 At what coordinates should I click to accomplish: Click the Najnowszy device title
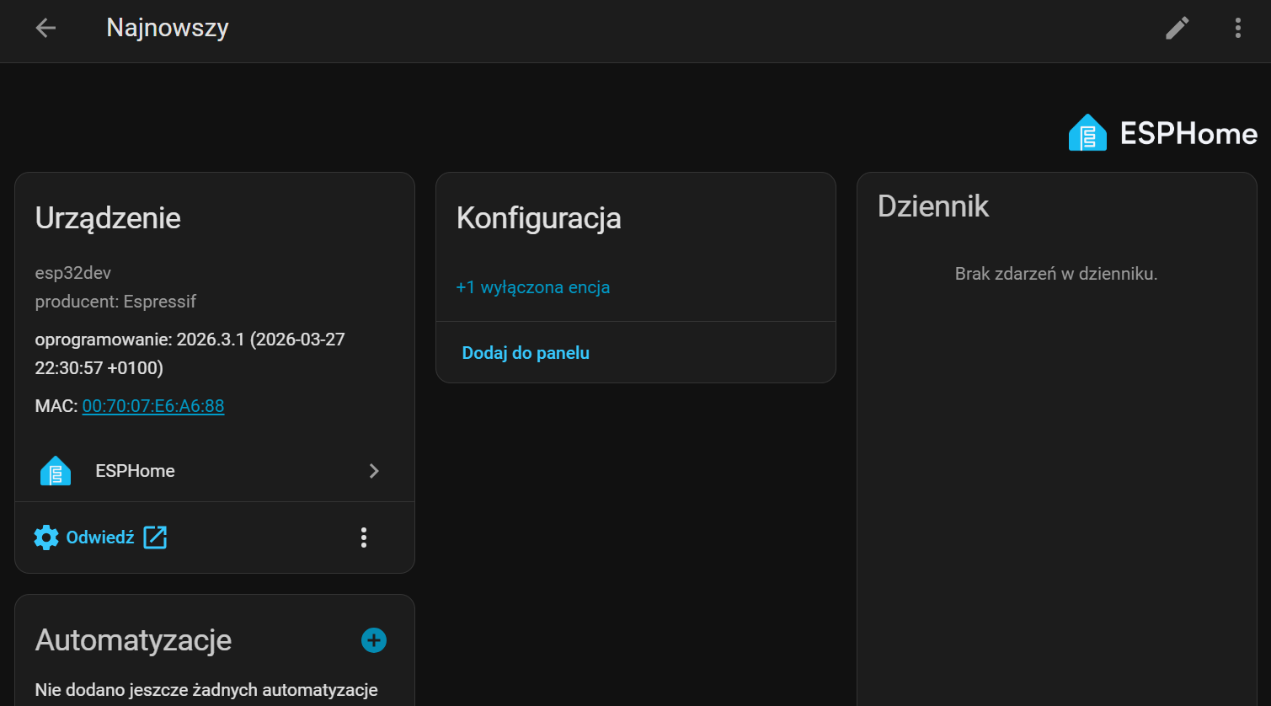point(168,28)
